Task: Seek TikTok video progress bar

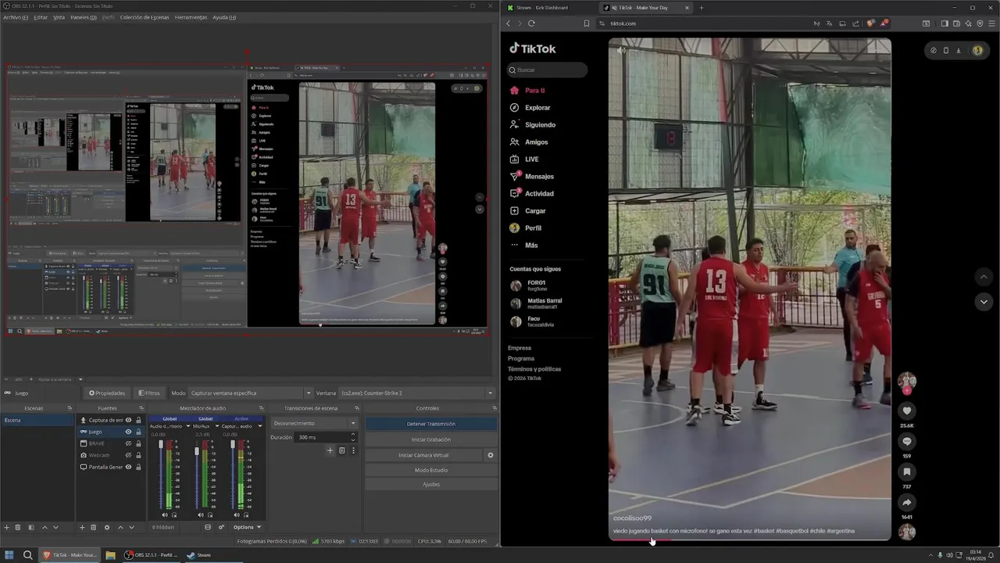Action: click(x=750, y=539)
